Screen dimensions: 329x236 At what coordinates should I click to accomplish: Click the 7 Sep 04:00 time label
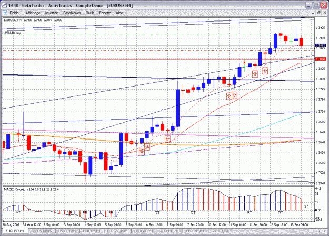click(x=175, y=224)
